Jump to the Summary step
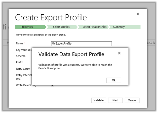 [x=124, y=27]
